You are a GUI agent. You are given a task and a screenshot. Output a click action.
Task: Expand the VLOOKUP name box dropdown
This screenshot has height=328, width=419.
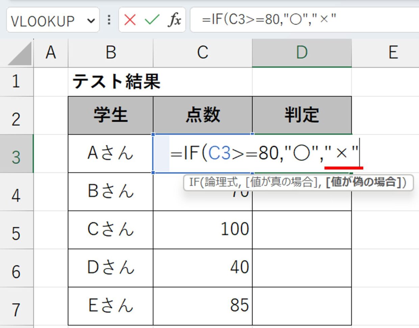coord(91,21)
